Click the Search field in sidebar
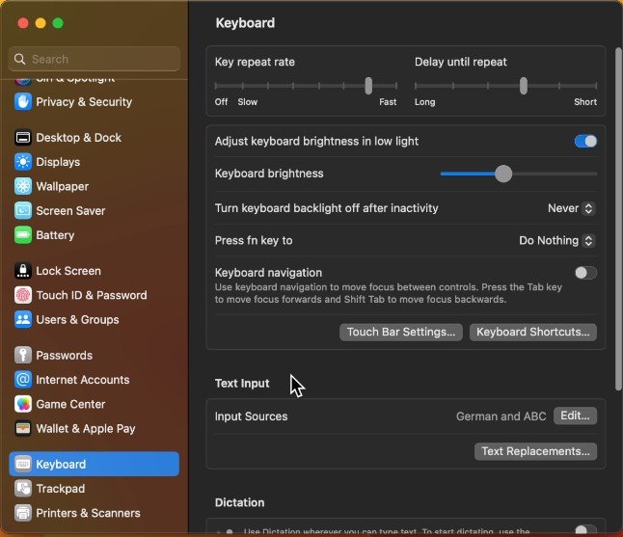Screen dimensions: 623x537 coord(95,59)
